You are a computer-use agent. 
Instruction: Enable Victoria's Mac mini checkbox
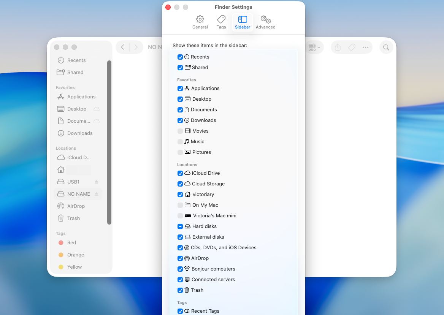point(180,216)
